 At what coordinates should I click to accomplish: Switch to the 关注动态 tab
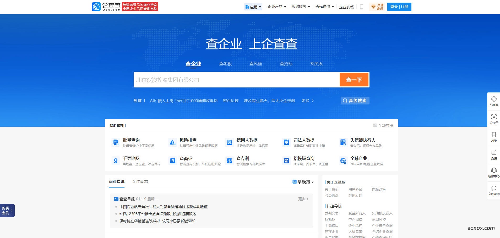[x=140, y=181]
